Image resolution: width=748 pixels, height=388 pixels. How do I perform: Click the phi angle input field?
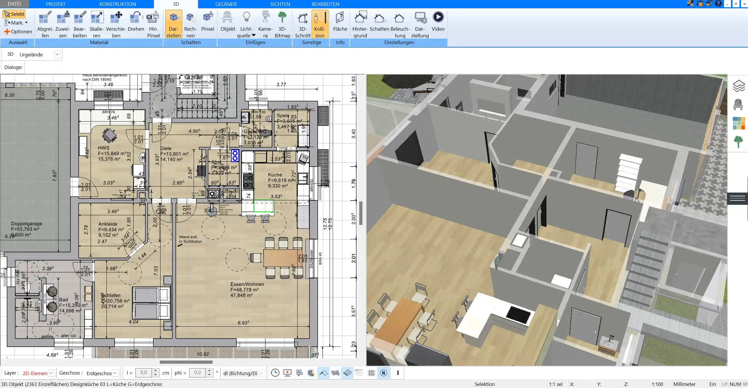click(x=197, y=373)
